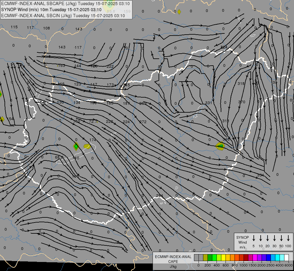294x271 pixels.
Task: Click the 400 tick label on colorbar
Action: (217, 265)
